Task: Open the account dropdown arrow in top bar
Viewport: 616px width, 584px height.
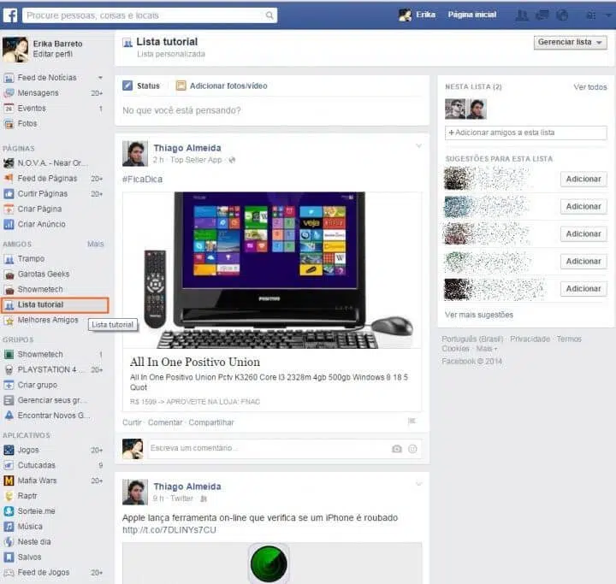Action: coord(607,15)
